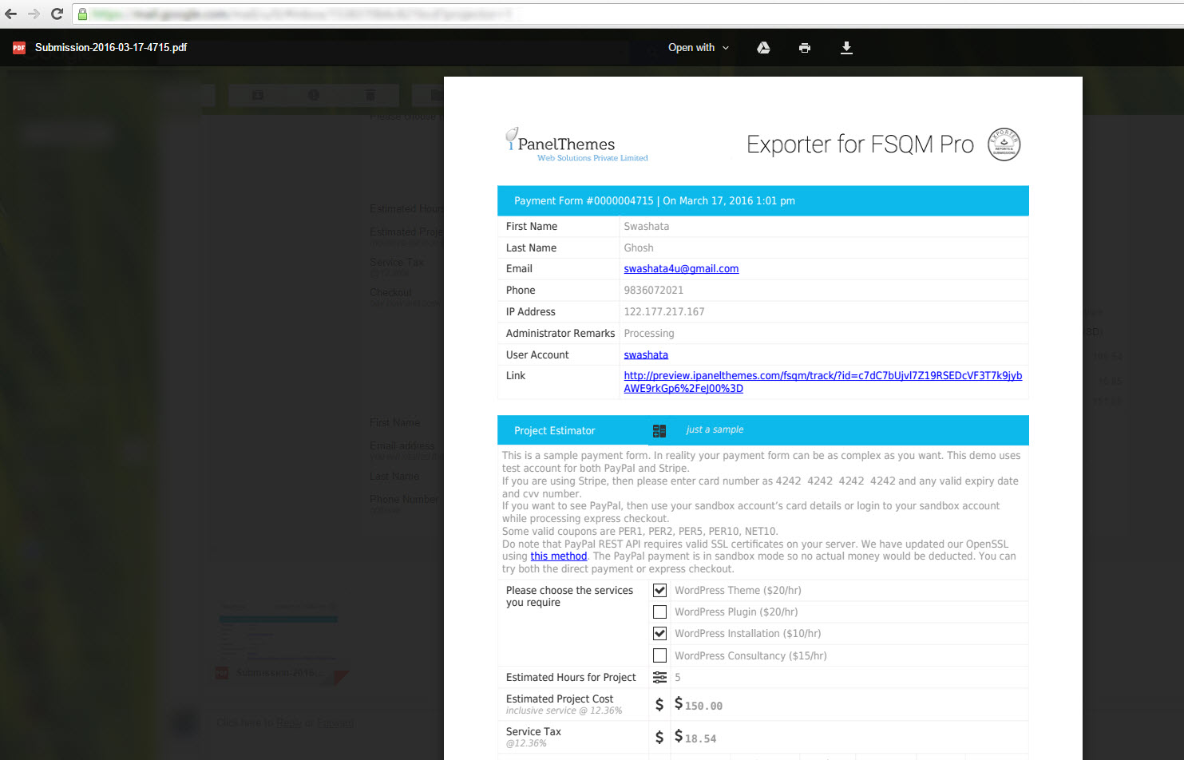Click the calculator icon beside Project Estimator
Screen dimensions: 1184x760
click(659, 431)
